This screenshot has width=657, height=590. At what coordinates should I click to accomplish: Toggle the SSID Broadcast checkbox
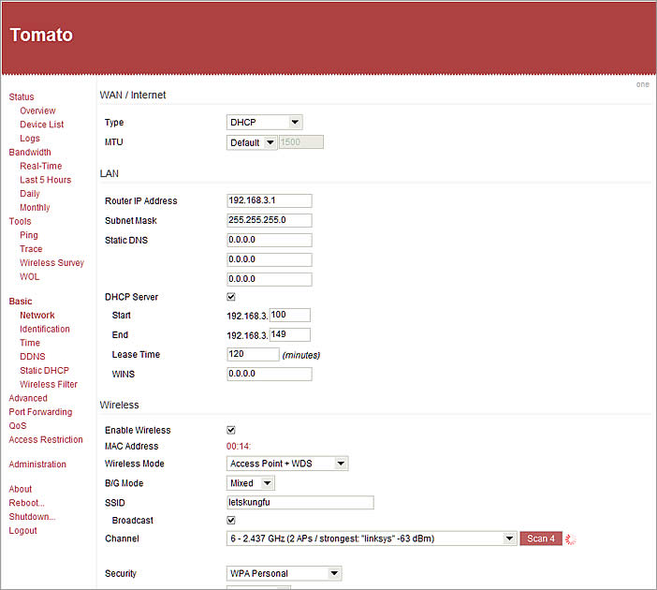[x=231, y=521]
